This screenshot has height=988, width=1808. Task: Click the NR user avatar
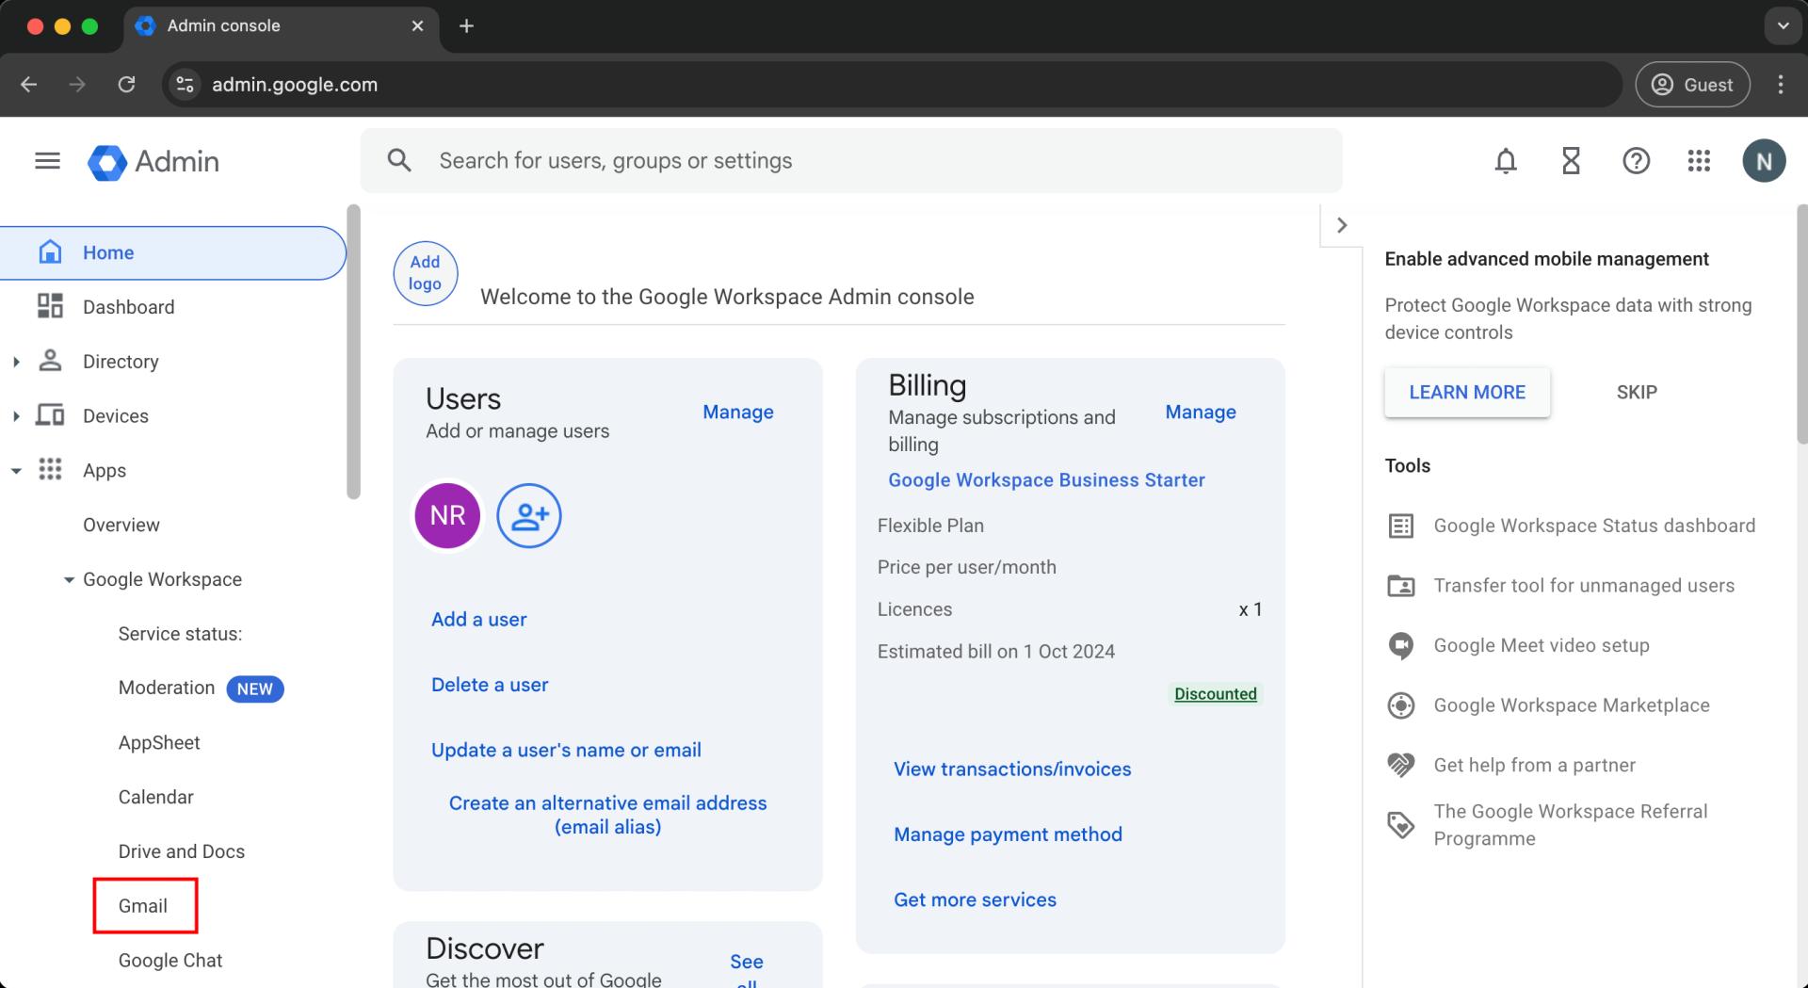(x=447, y=515)
